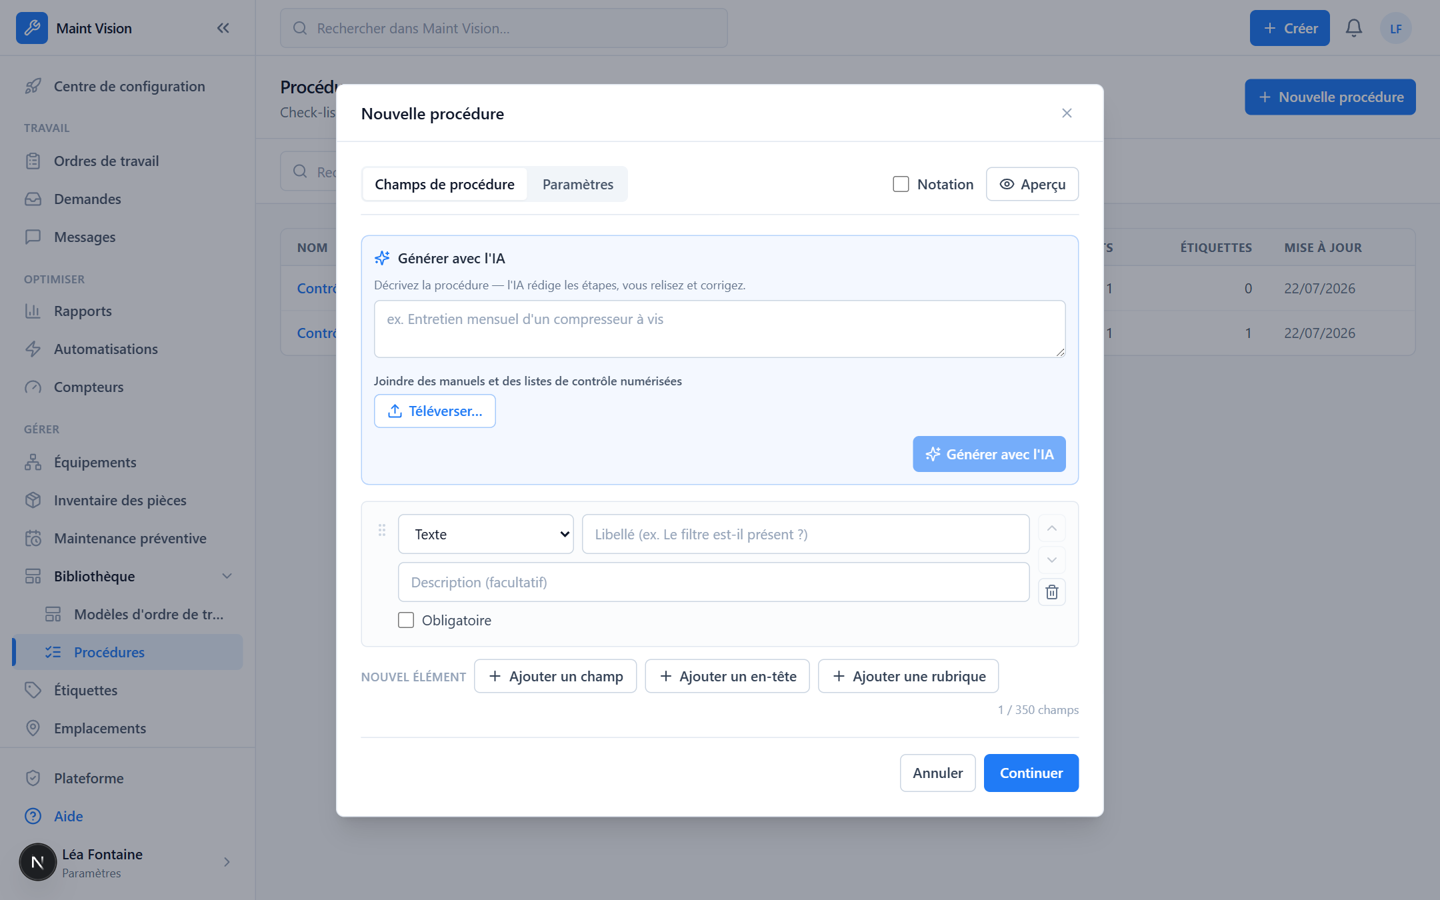The height and width of the screenshot is (900, 1440).
Task: Select Procédures in the sidebar
Action: (127, 652)
